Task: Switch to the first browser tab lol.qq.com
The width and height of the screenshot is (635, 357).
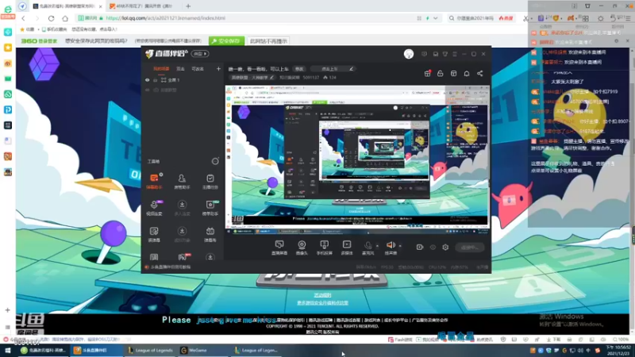Action: pos(67,6)
